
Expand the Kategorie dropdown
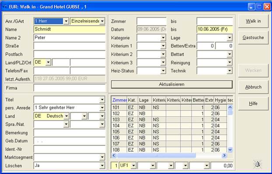point(163,38)
